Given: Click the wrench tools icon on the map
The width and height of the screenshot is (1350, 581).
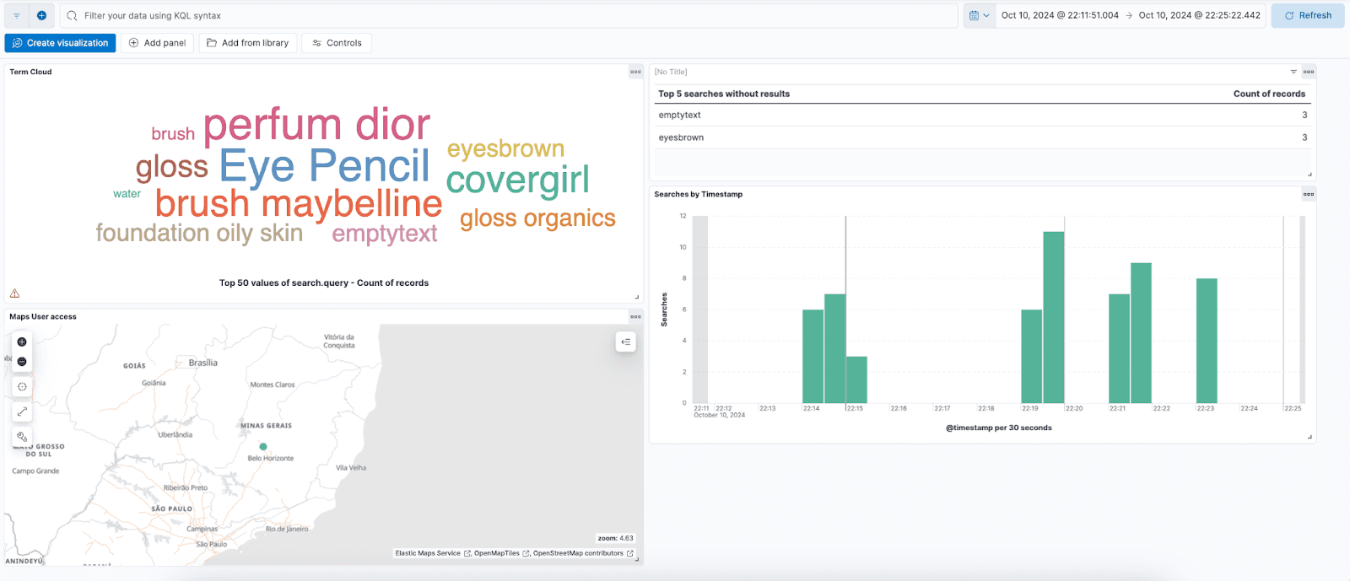Looking at the screenshot, I should point(22,437).
